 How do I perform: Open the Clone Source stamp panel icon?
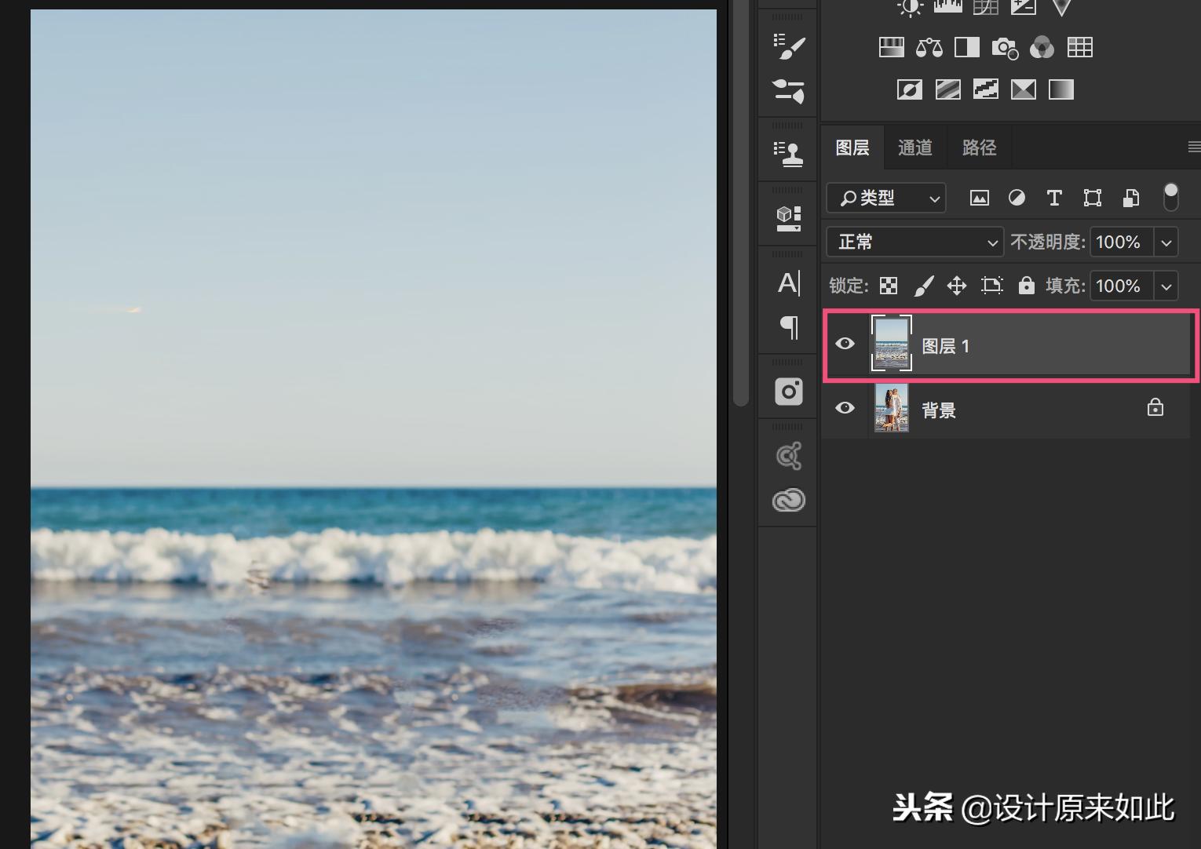[789, 154]
